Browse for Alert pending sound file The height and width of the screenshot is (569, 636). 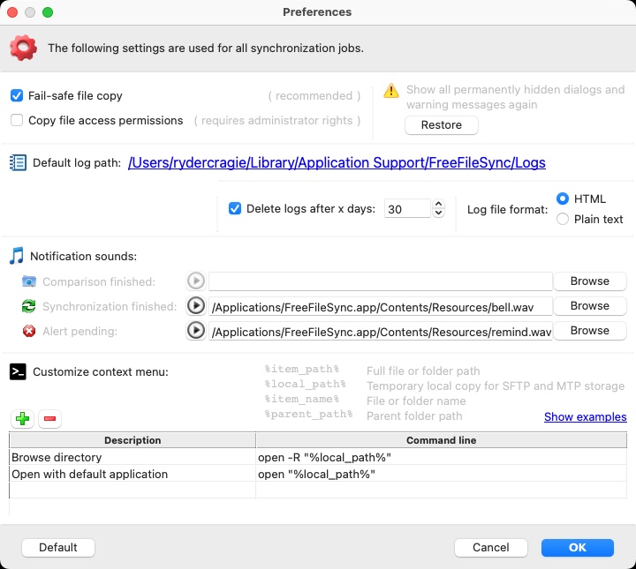[x=590, y=331]
